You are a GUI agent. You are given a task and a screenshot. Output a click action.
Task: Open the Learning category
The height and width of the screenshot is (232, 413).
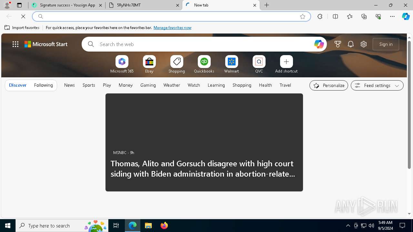(216, 85)
